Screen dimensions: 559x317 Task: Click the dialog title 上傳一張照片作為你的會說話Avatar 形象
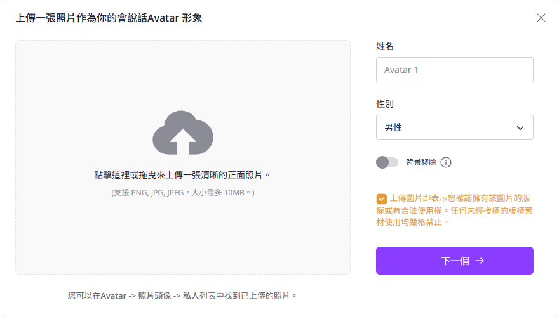pyautogui.click(x=109, y=18)
